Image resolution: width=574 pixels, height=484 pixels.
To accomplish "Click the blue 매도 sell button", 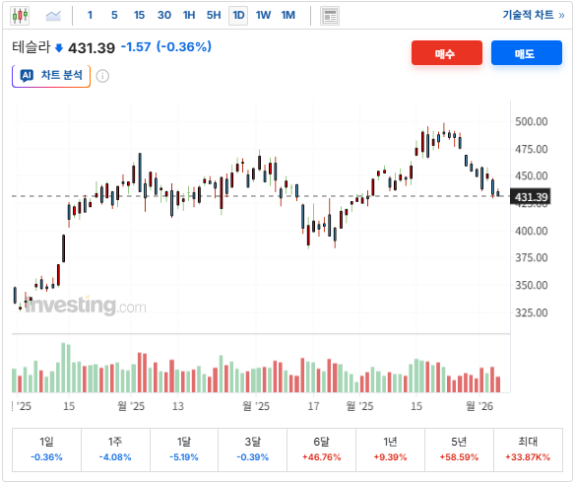I will [x=527, y=53].
